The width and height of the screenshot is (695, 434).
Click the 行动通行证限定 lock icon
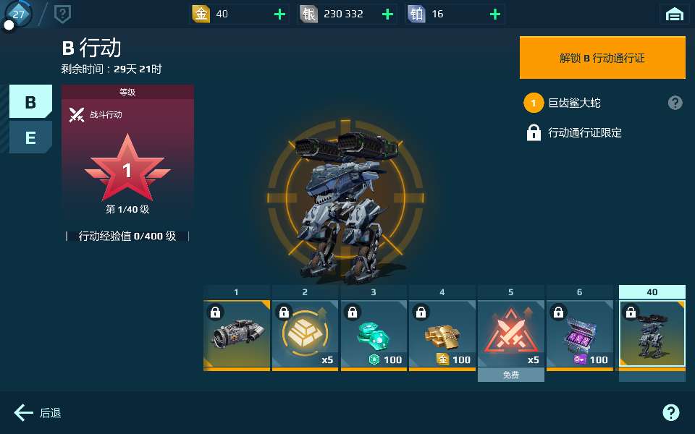point(534,132)
